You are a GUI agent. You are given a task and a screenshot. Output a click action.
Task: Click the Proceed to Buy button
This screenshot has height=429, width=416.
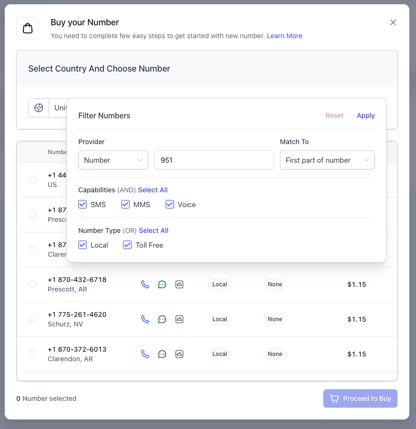(x=360, y=398)
